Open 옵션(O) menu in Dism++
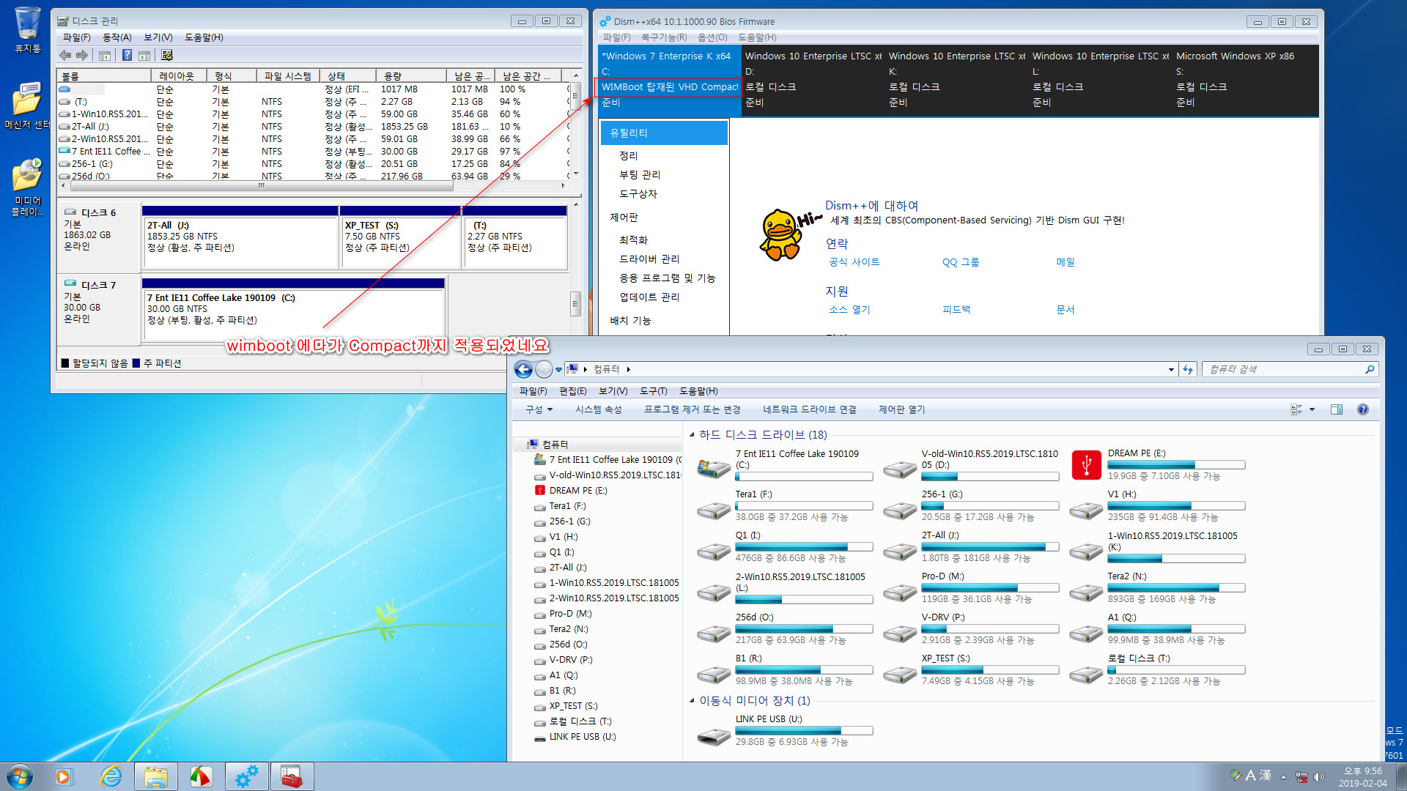 (x=712, y=37)
